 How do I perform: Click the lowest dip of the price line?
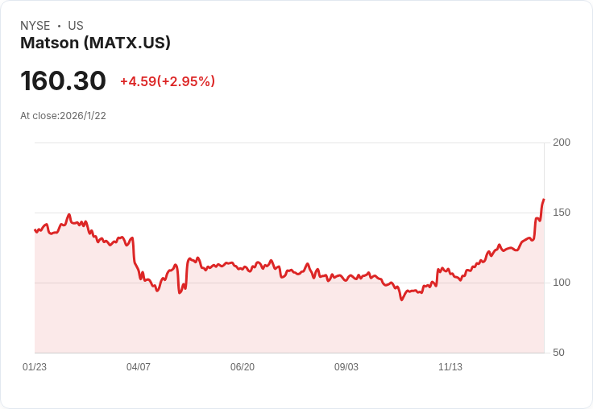click(401, 300)
